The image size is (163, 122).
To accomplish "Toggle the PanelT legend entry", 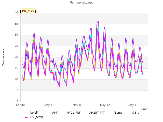I will (32, 113).
